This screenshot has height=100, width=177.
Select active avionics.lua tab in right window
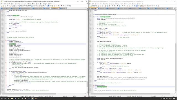(x=93, y=8)
